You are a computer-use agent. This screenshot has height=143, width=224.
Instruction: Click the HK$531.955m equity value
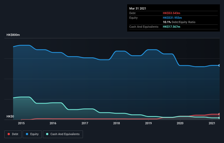pos(172,18)
